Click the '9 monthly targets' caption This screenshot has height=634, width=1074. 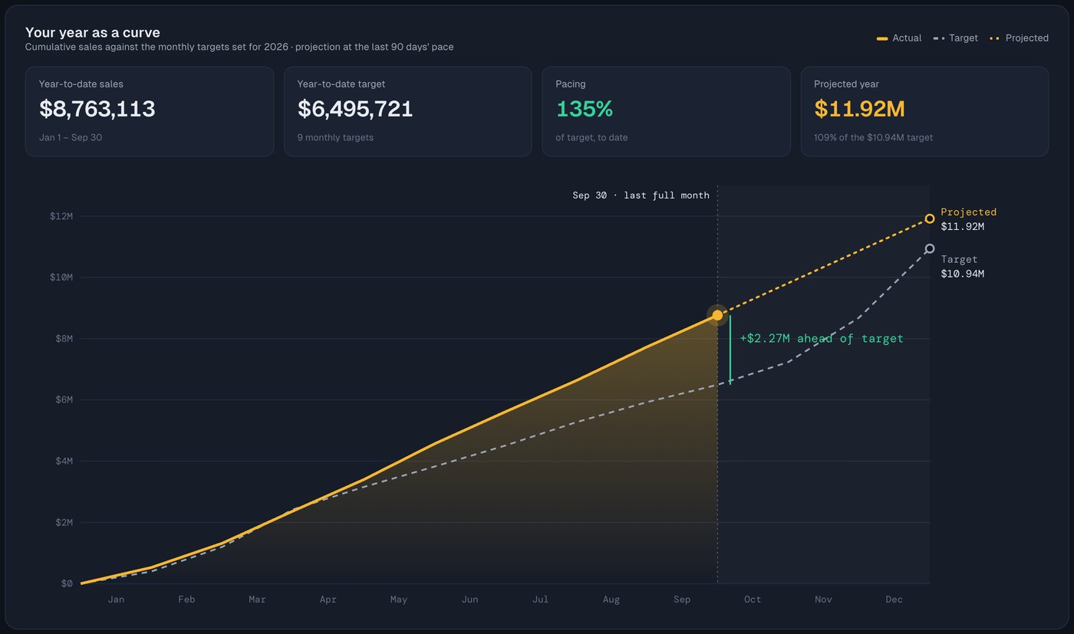pyautogui.click(x=335, y=138)
